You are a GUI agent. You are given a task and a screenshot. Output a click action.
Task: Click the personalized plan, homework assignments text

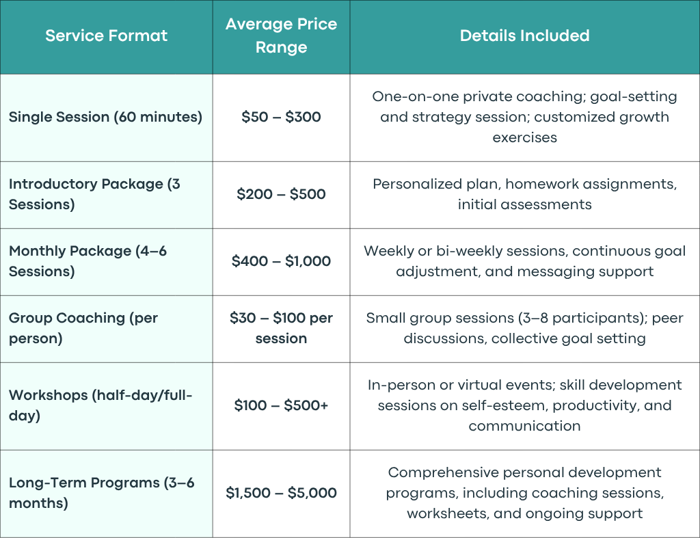(x=524, y=194)
